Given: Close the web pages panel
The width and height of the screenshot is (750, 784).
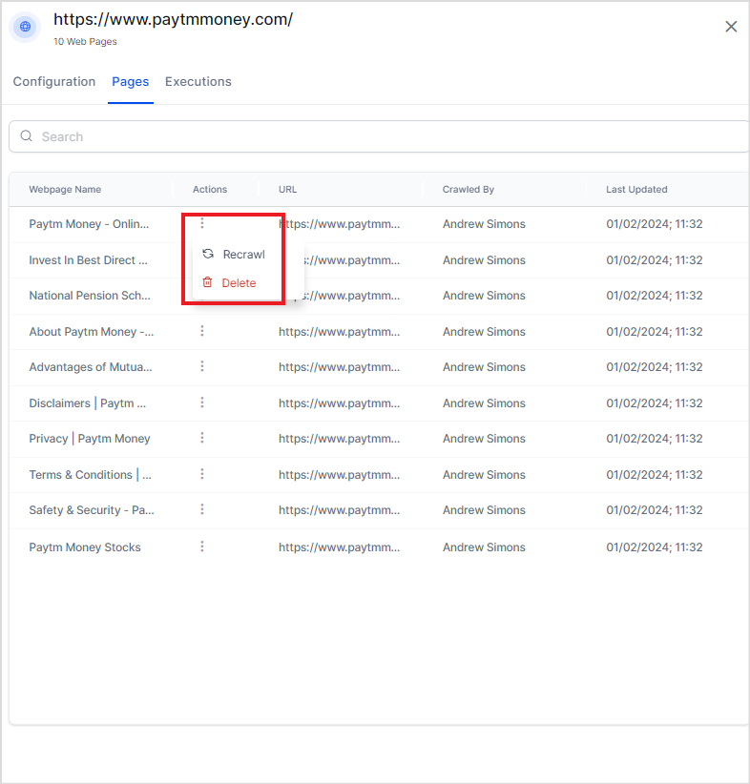Looking at the screenshot, I should click(x=731, y=27).
